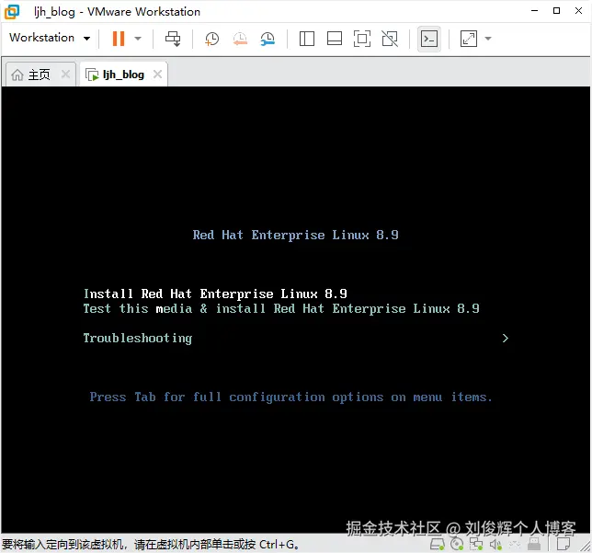Close the VMware Workstation window
Image resolution: width=592 pixels, height=553 pixels.
[578, 11]
